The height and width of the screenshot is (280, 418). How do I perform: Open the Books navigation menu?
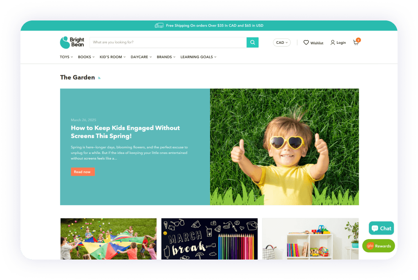pyautogui.click(x=86, y=57)
